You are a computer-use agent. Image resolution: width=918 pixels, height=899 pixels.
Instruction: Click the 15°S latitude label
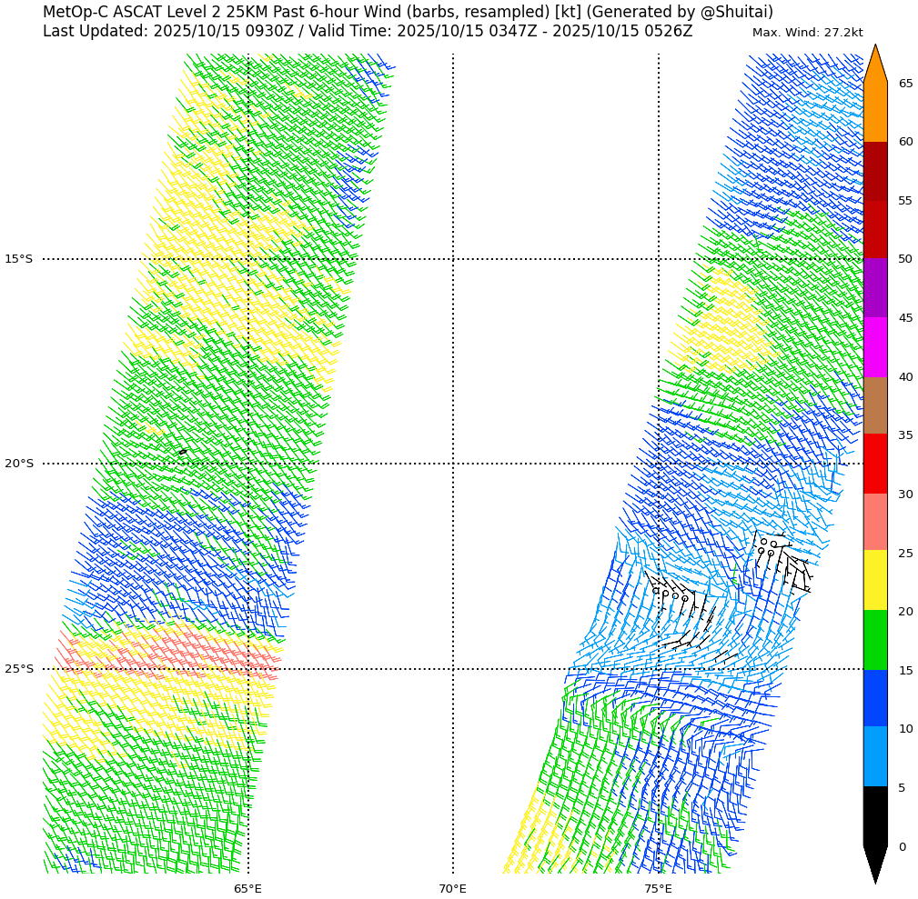[x=18, y=259]
